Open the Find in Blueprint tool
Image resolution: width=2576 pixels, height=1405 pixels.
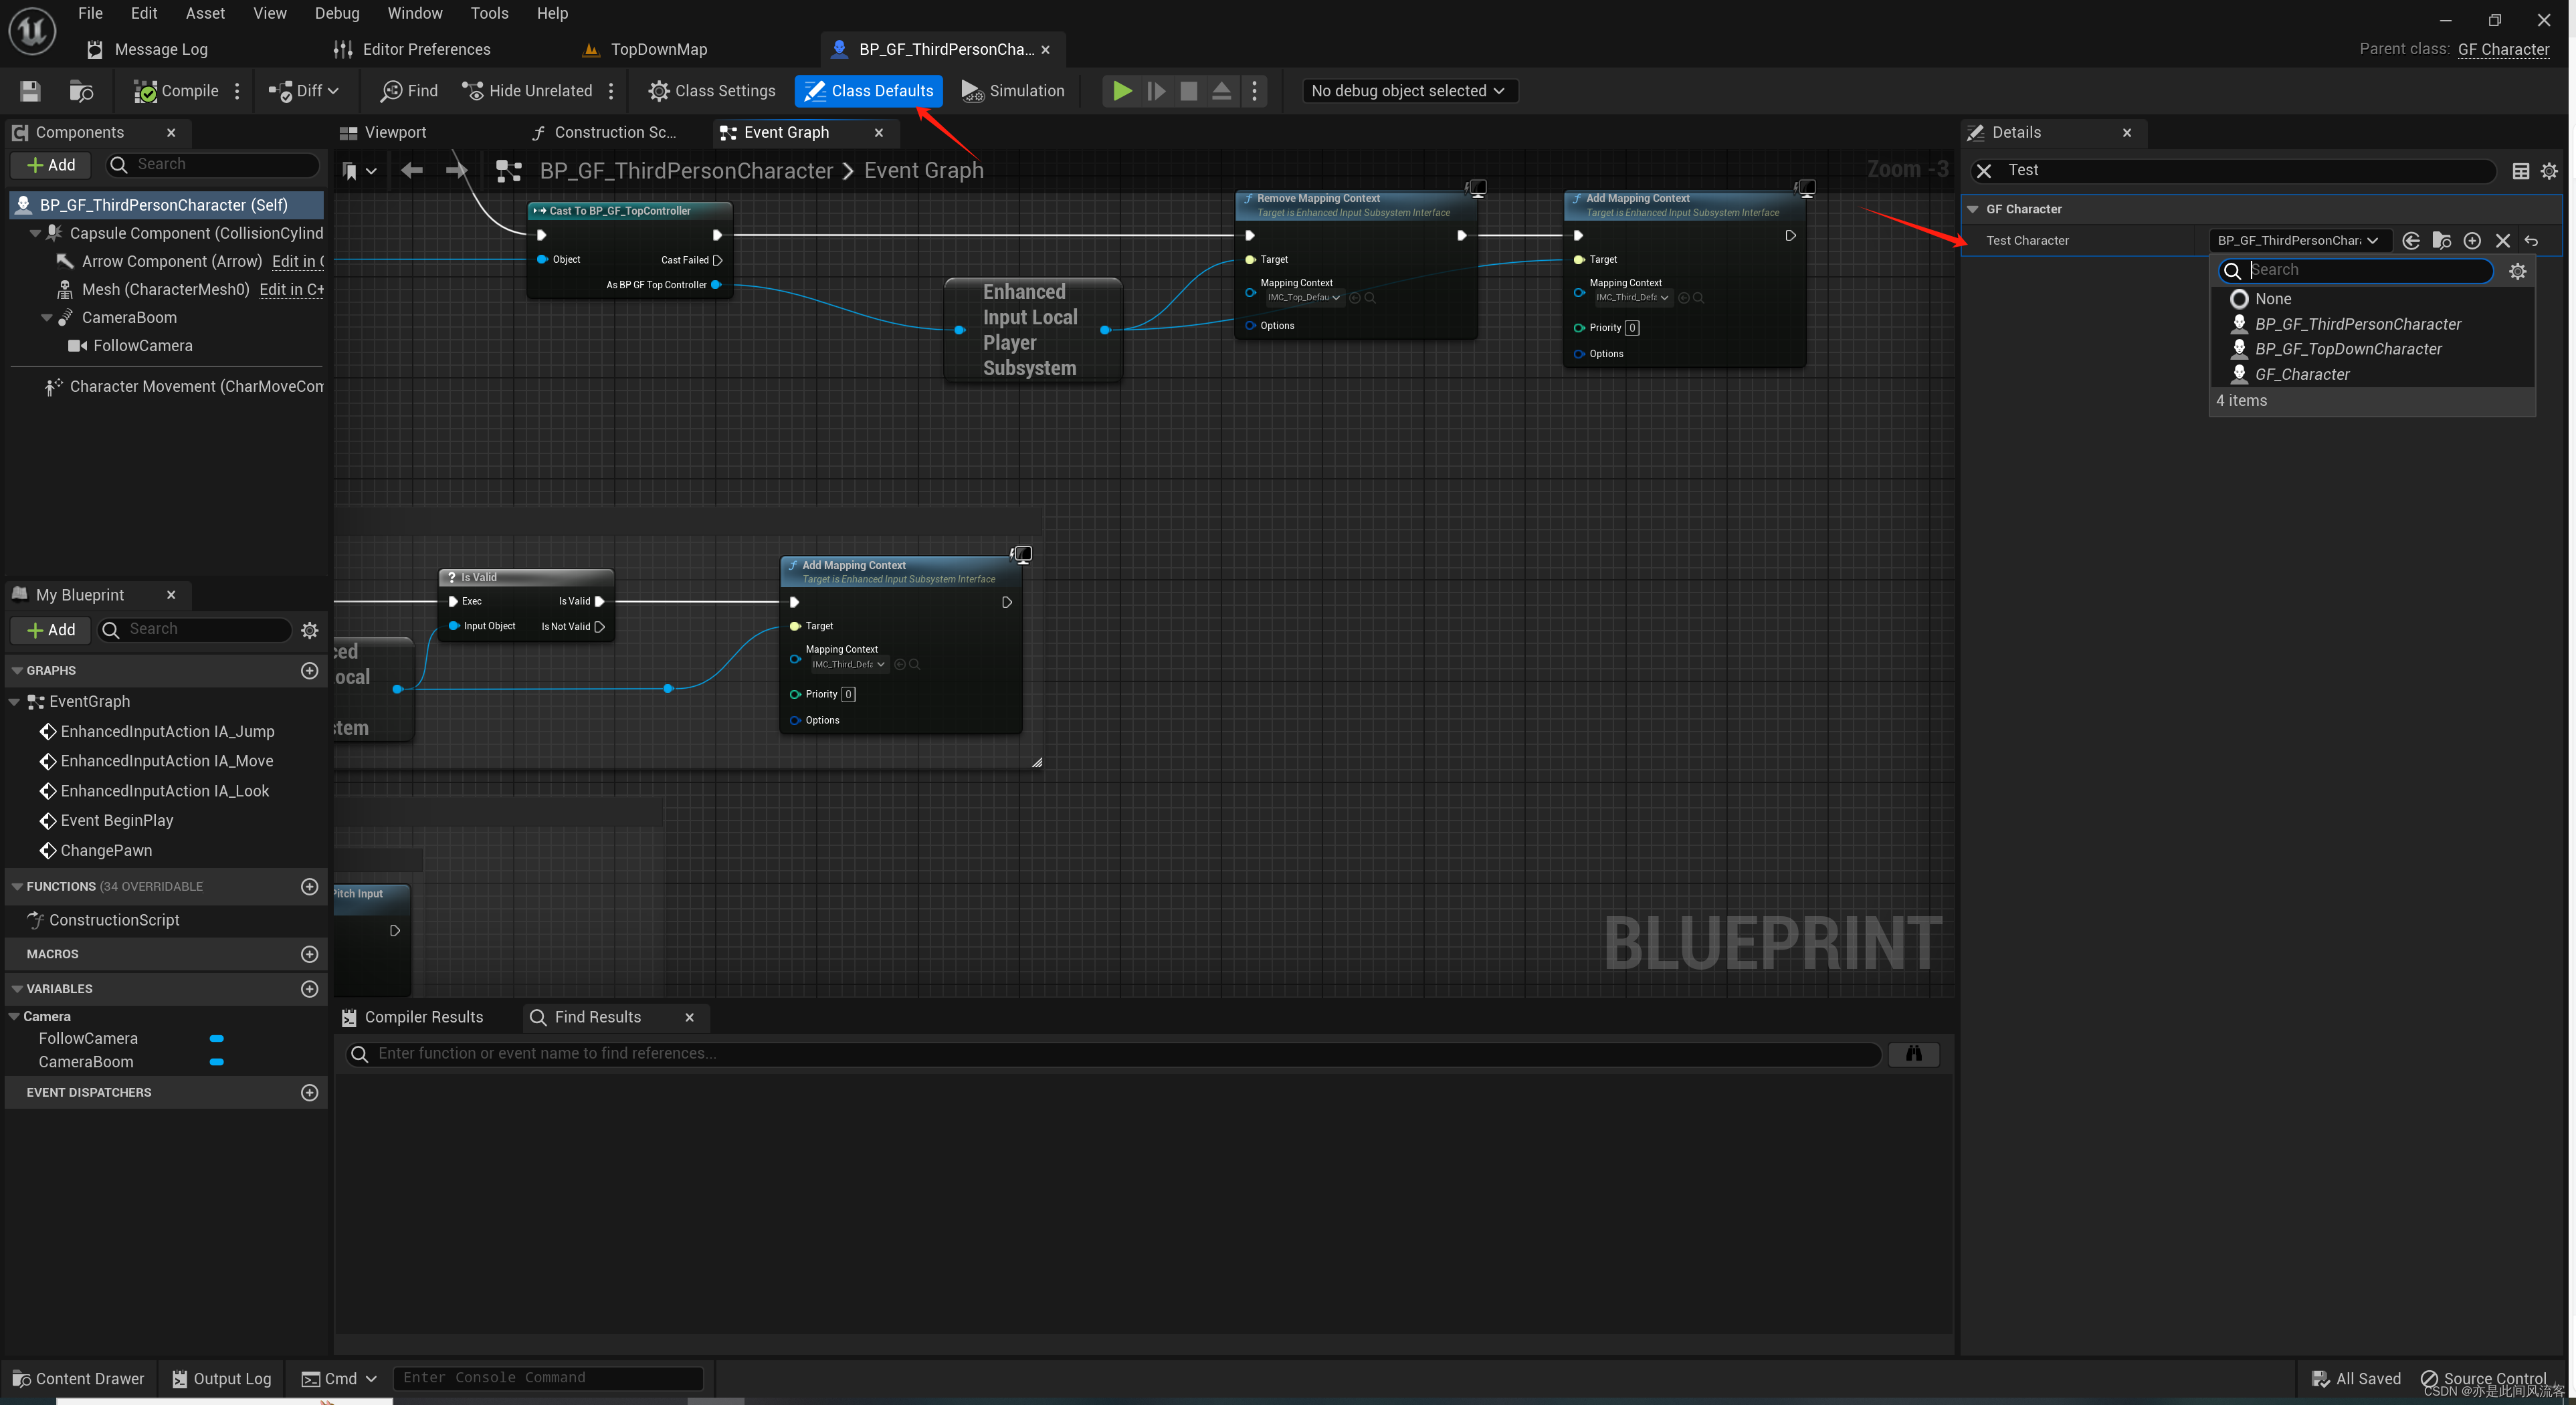click(409, 91)
